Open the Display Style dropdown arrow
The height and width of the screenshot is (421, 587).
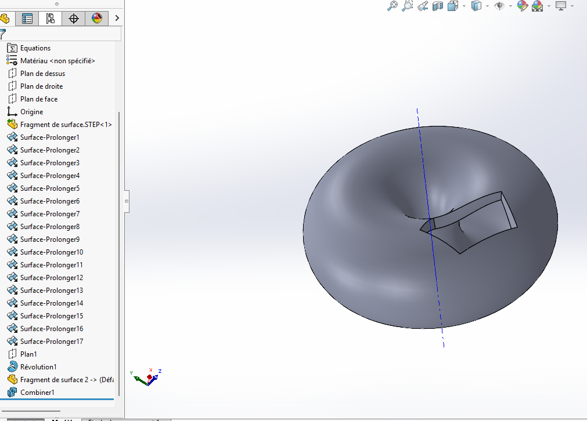coord(487,6)
